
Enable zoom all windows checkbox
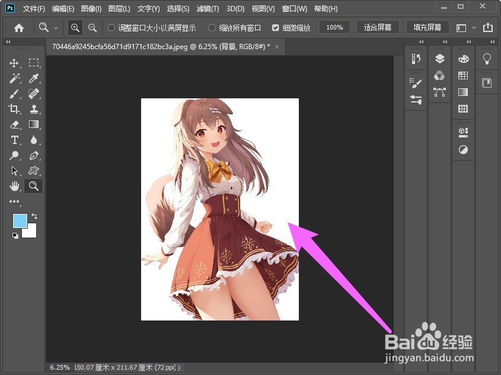click(212, 28)
